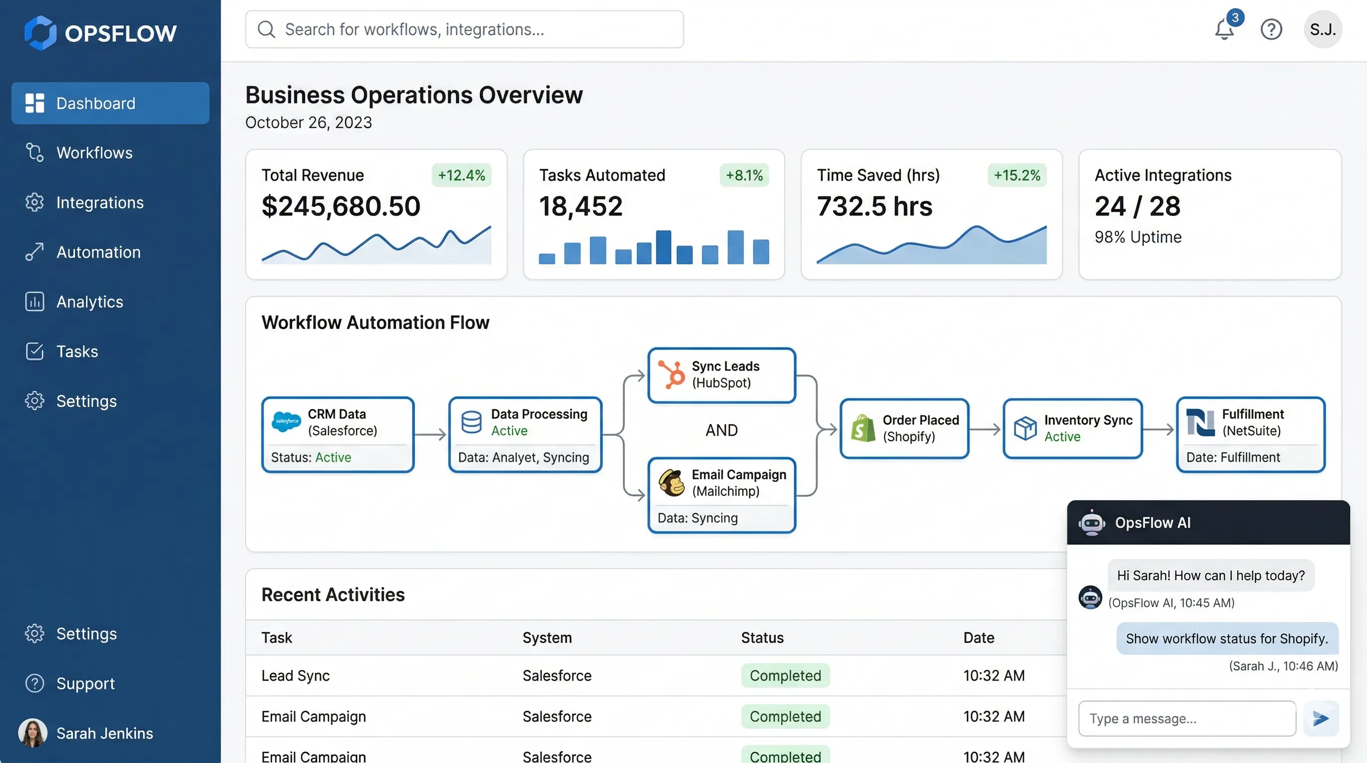This screenshot has height=763, width=1367.
Task: Send the chat message with the arrow icon
Action: pyautogui.click(x=1320, y=718)
